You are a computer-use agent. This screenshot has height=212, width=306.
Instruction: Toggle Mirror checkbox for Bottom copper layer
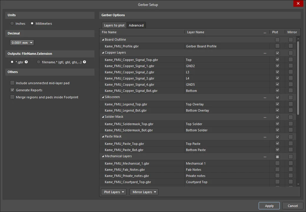(x=291, y=91)
